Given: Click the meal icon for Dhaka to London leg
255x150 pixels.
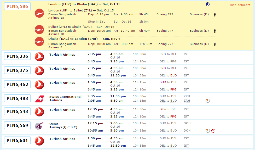Looking at the screenshot, I should 215,44.
